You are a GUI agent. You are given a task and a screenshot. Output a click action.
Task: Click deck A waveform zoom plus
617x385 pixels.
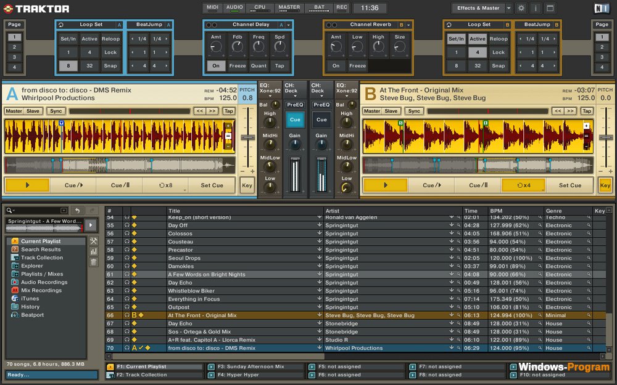click(x=228, y=126)
